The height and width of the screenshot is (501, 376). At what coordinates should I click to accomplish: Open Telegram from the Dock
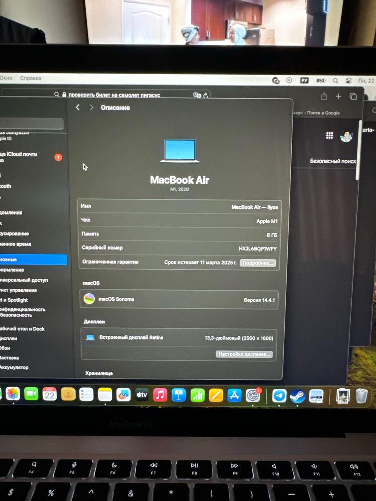(279, 396)
